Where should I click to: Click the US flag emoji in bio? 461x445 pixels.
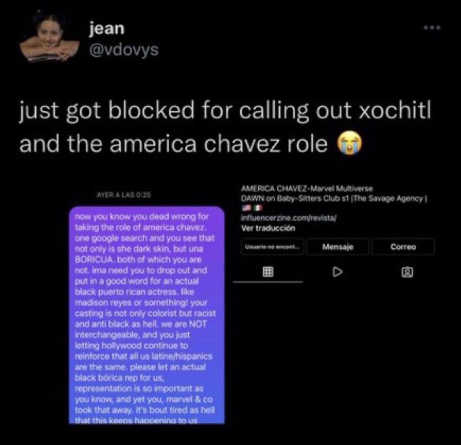coord(246,208)
